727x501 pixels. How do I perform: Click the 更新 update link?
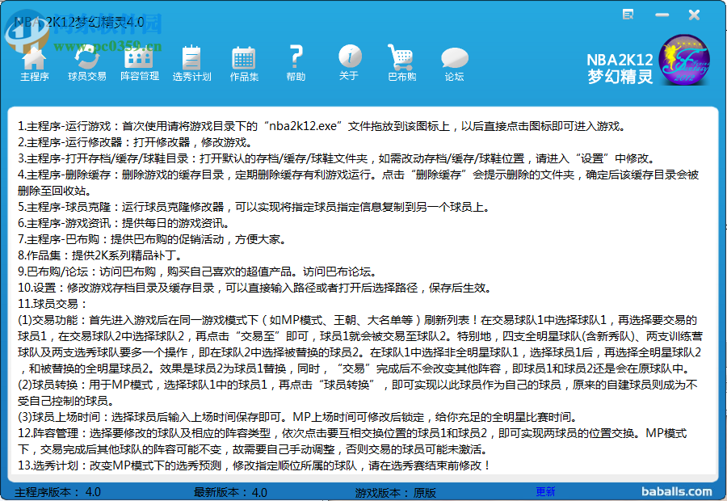(x=545, y=492)
